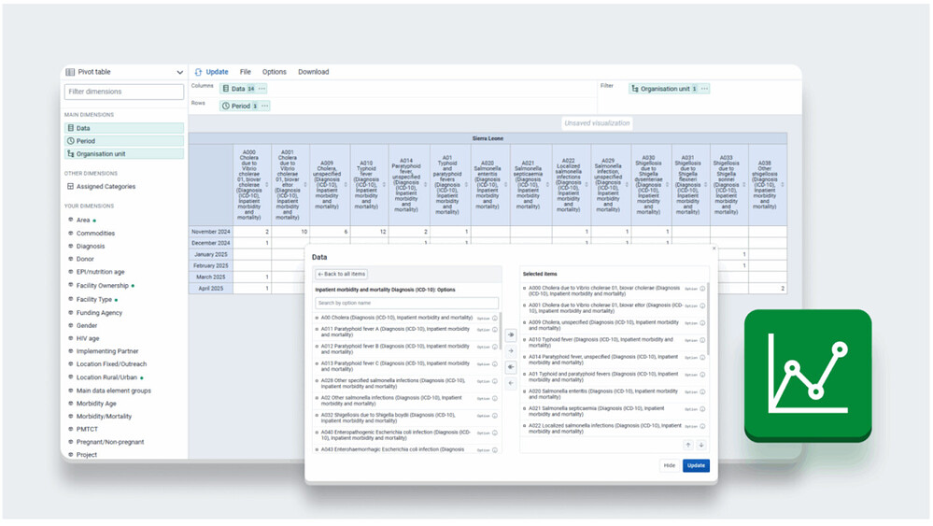Screen dimensions: 933x526
Task: Click the green Data Visualizer app icon
Action: click(x=807, y=375)
